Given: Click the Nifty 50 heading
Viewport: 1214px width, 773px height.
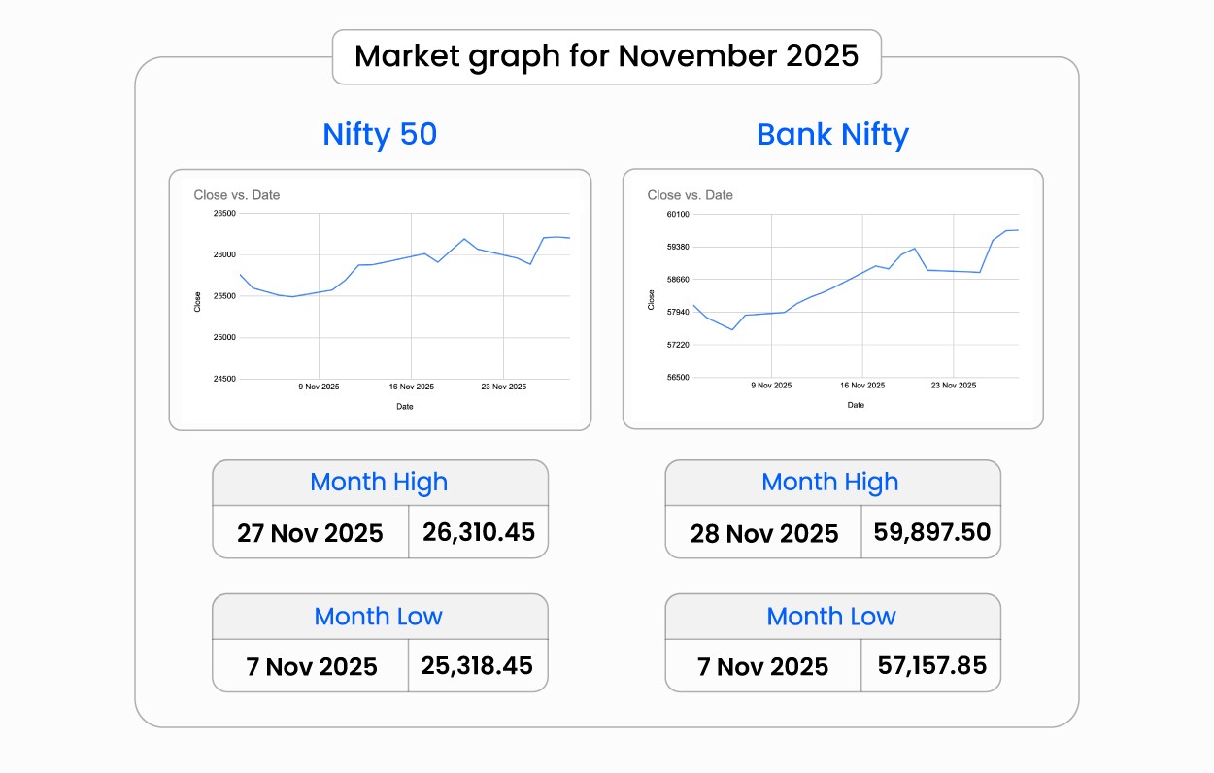Looking at the screenshot, I should [380, 134].
